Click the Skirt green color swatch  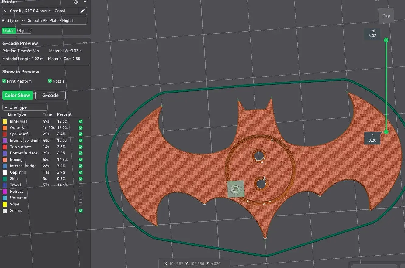(5, 179)
